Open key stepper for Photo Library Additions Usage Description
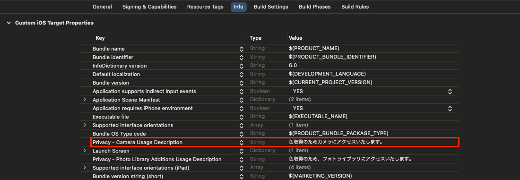520x180 pixels. (242, 159)
